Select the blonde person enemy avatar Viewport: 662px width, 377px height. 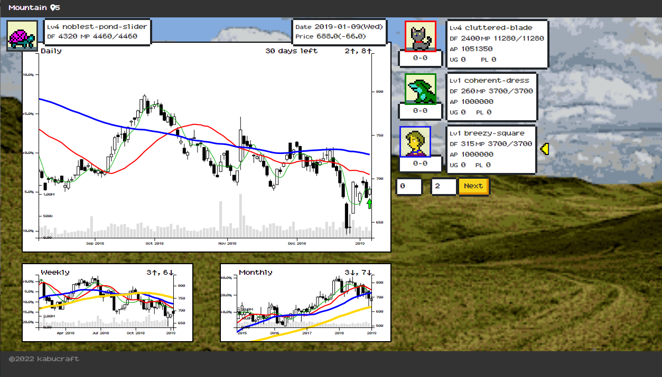point(415,142)
